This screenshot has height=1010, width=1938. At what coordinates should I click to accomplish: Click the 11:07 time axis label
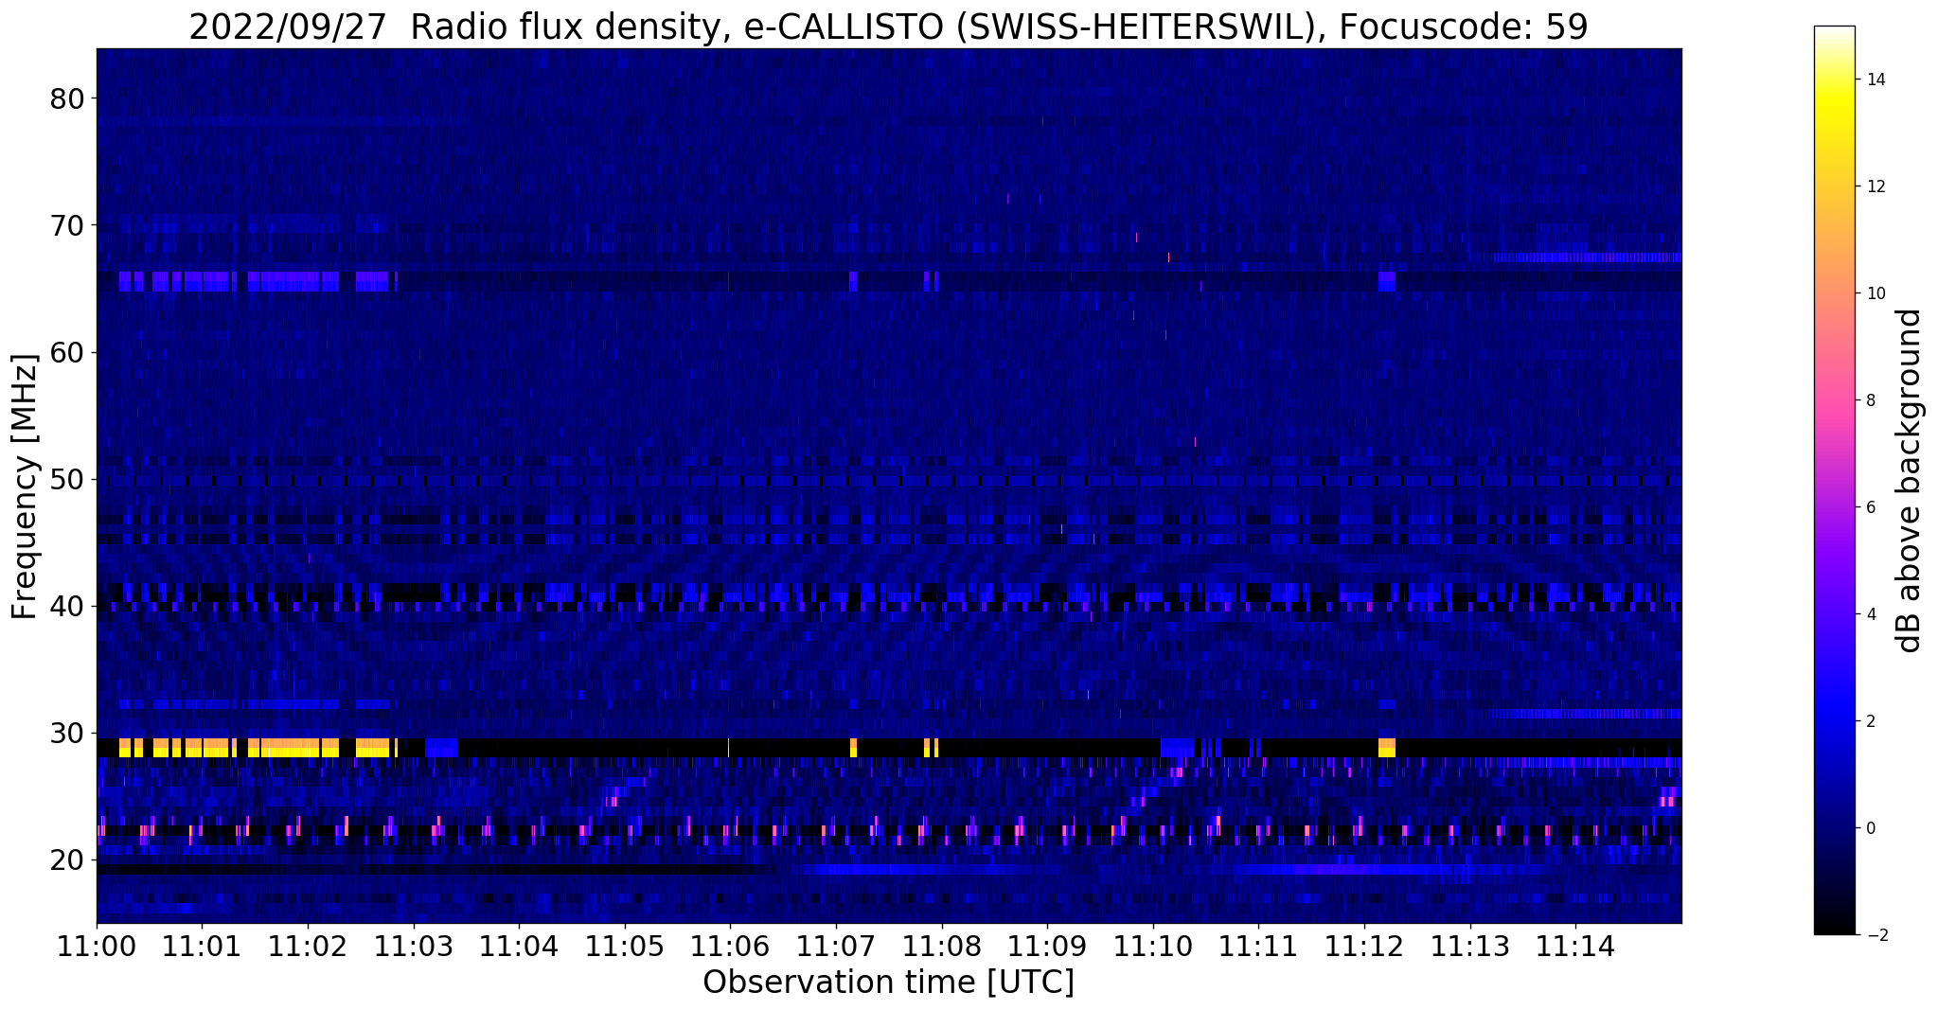click(835, 946)
